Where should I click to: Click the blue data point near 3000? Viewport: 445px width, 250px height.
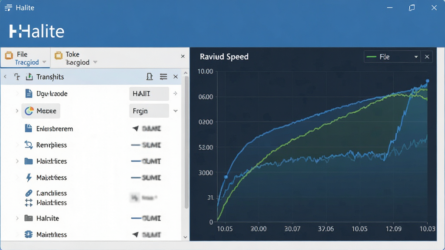(x=226, y=177)
